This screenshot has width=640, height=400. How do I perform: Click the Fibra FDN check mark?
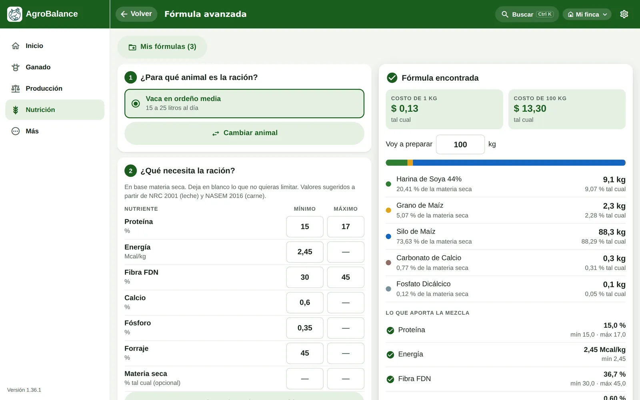[390, 379]
